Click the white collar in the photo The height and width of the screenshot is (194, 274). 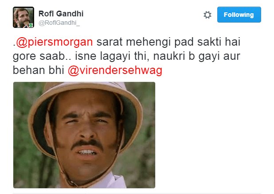click(112, 181)
